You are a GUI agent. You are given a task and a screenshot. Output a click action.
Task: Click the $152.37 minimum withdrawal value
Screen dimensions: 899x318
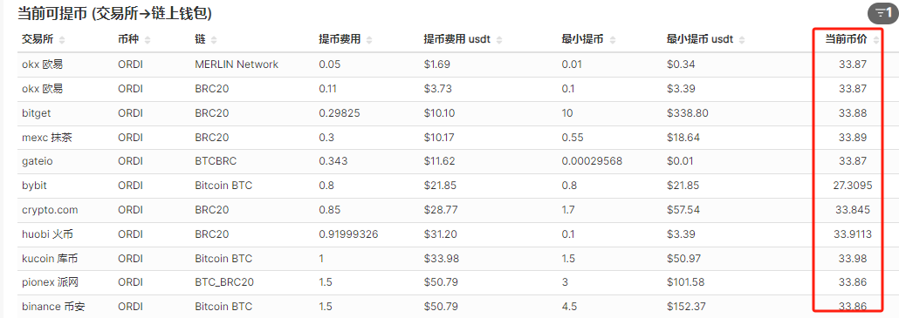[686, 307]
